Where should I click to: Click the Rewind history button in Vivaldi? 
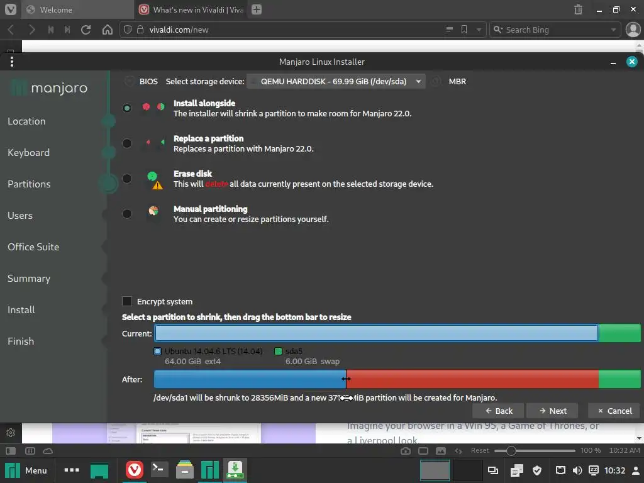pyautogui.click(x=51, y=30)
